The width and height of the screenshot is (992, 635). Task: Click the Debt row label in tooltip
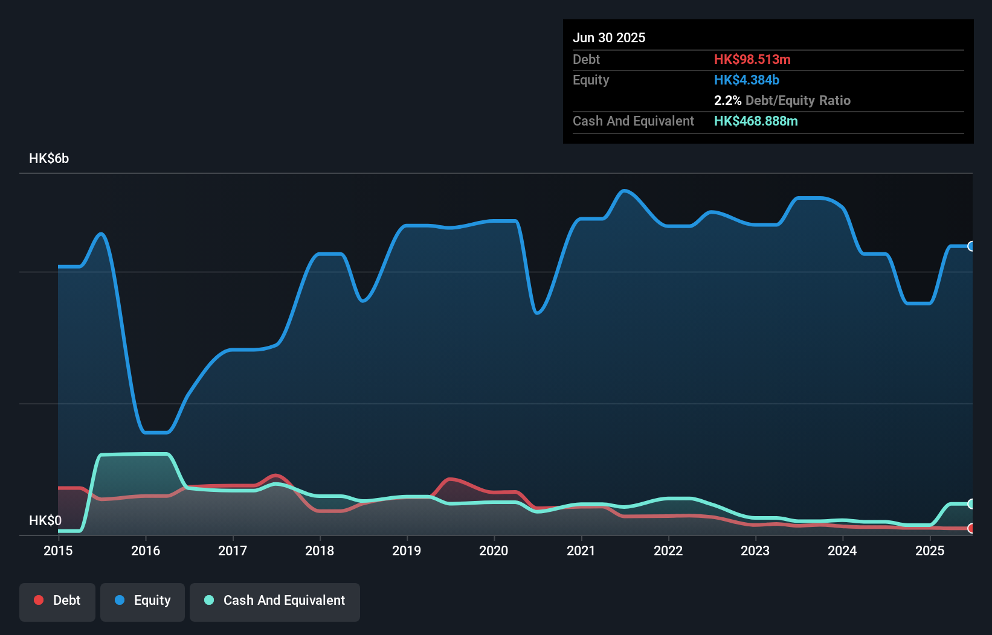[586, 59]
